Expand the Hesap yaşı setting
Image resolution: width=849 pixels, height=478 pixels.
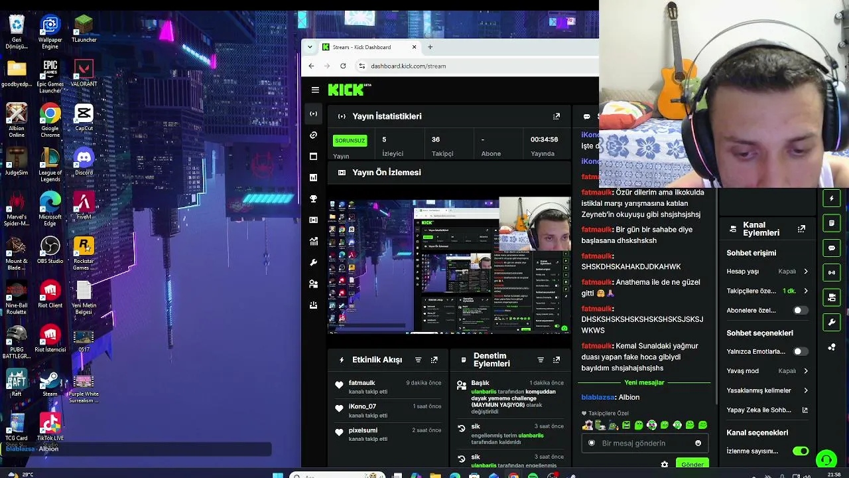[x=767, y=272]
